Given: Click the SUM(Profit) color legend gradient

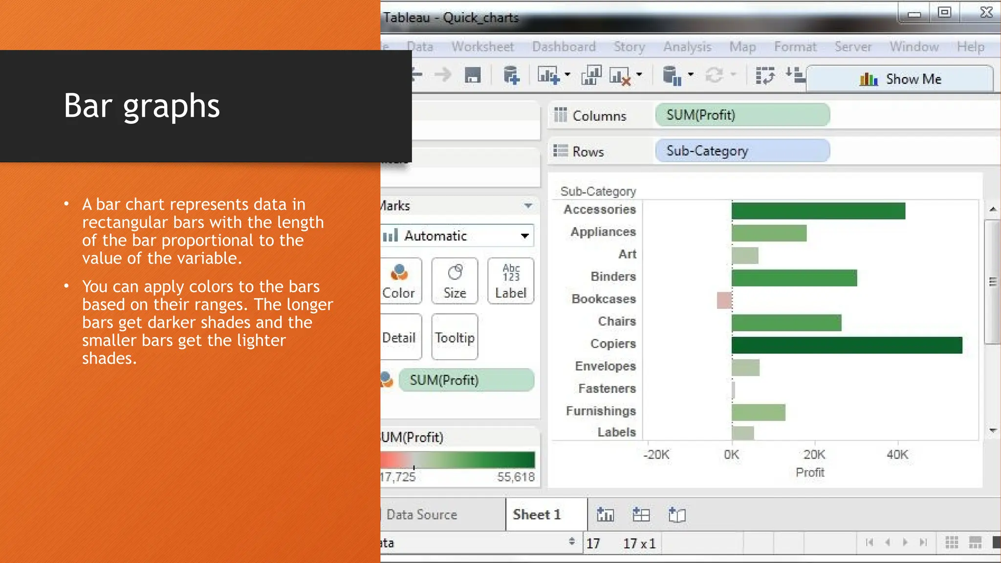Looking at the screenshot, I should pos(458,460).
